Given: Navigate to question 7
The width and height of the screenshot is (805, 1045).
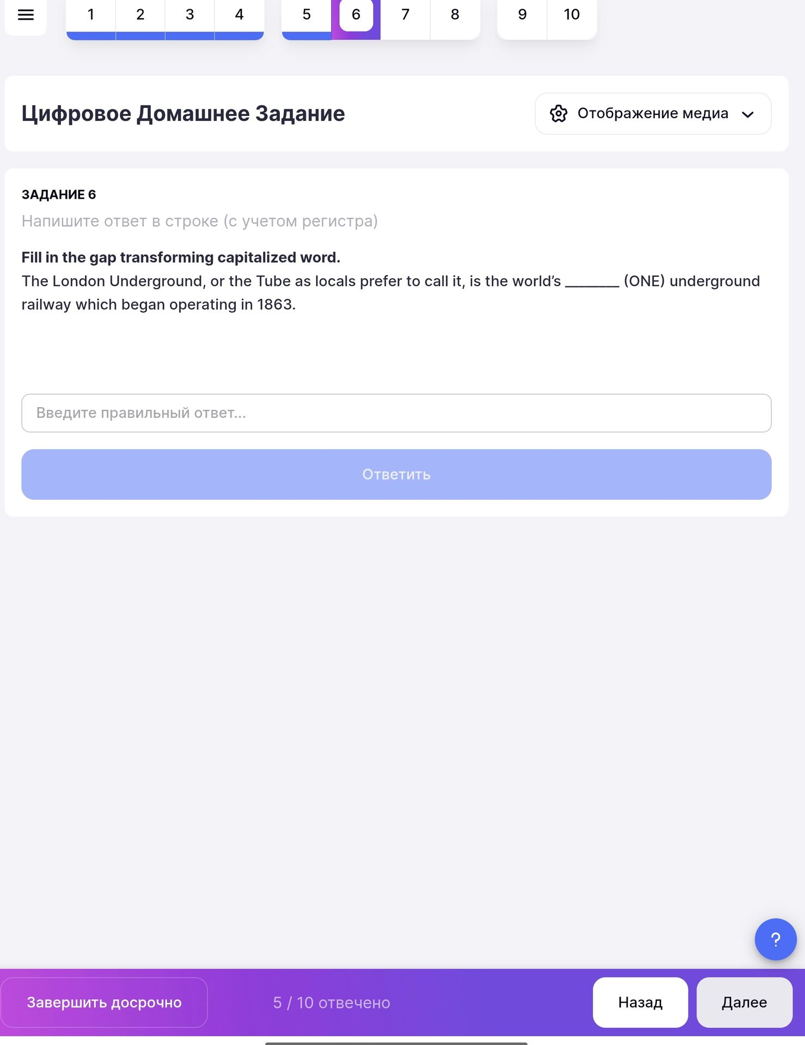Looking at the screenshot, I should (x=405, y=16).
